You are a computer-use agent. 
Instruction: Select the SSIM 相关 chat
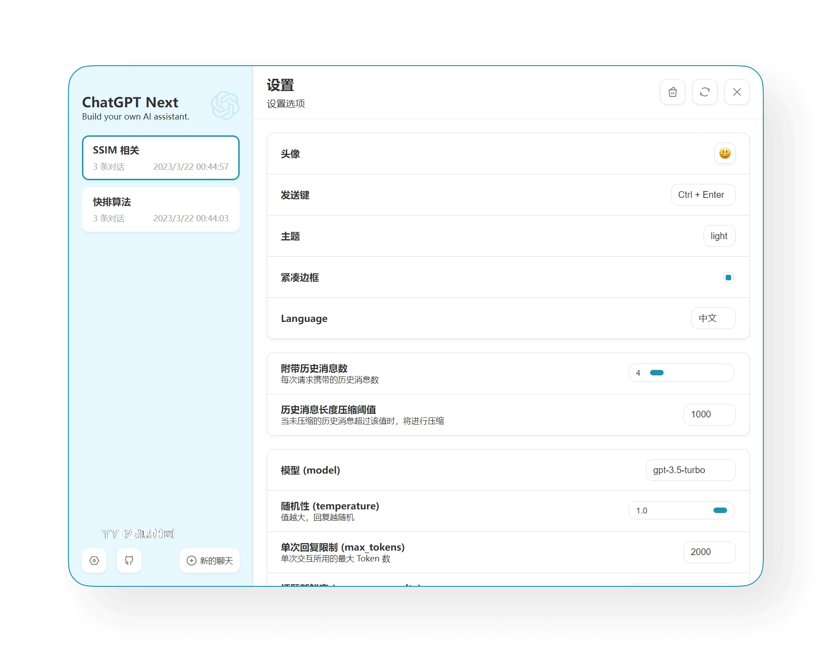[x=161, y=158]
